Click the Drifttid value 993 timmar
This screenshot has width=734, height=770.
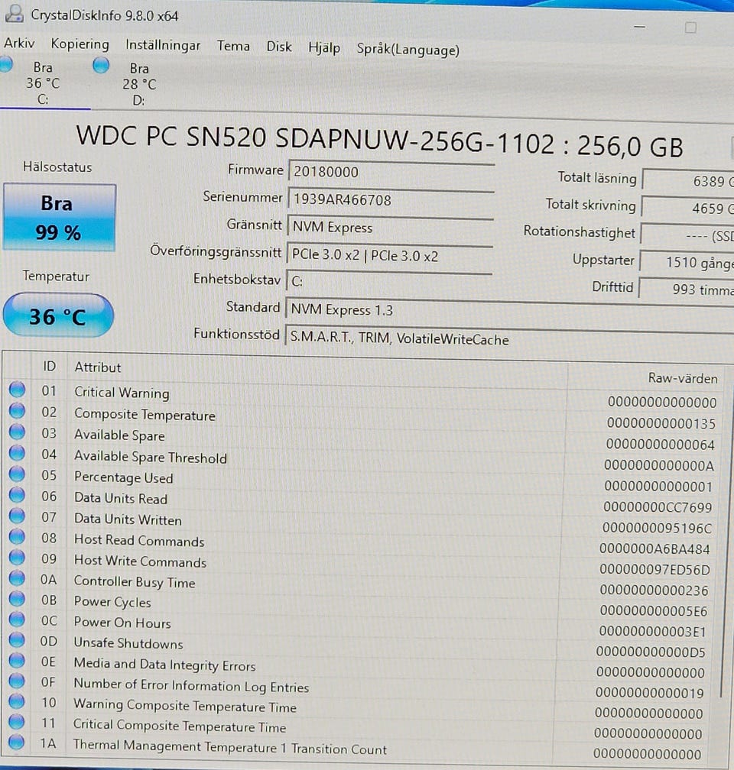pyautogui.click(x=687, y=290)
